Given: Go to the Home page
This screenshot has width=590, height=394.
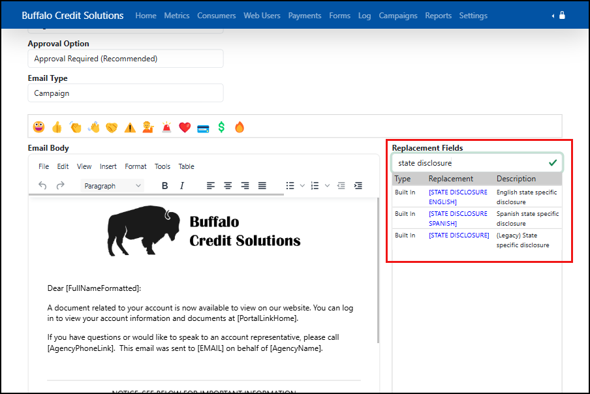Looking at the screenshot, I should [146, 16].
